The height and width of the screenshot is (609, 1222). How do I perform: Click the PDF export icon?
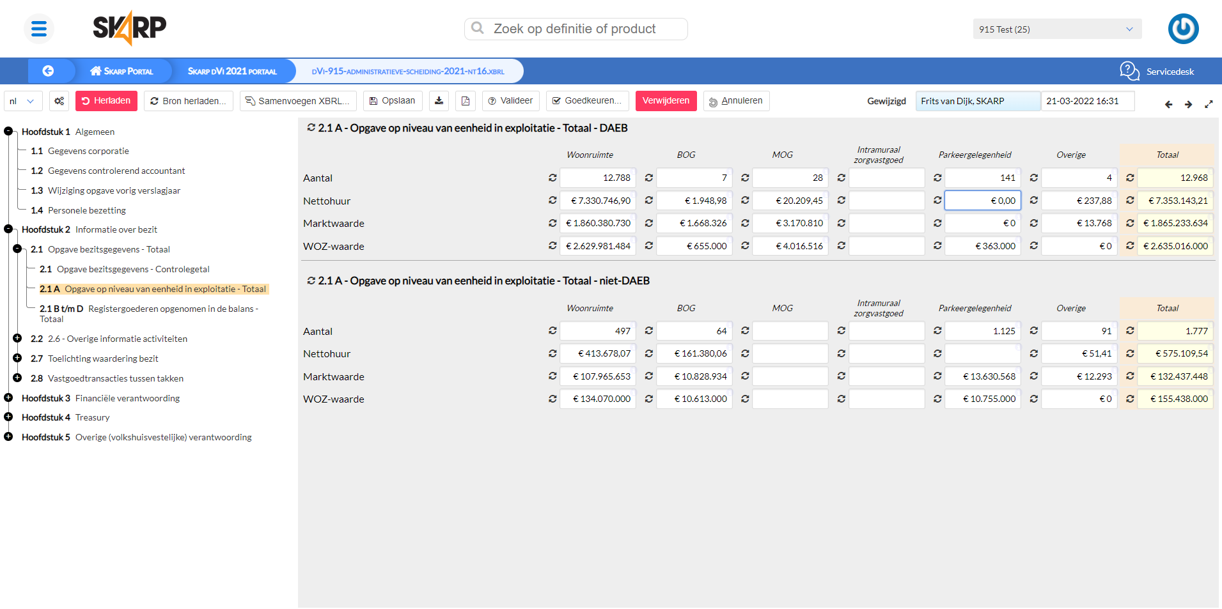466,101
